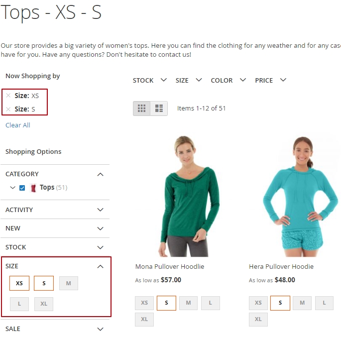The image size is (341, 337).
Task: Remove the Size: S filter
Action: coord(8,109)
